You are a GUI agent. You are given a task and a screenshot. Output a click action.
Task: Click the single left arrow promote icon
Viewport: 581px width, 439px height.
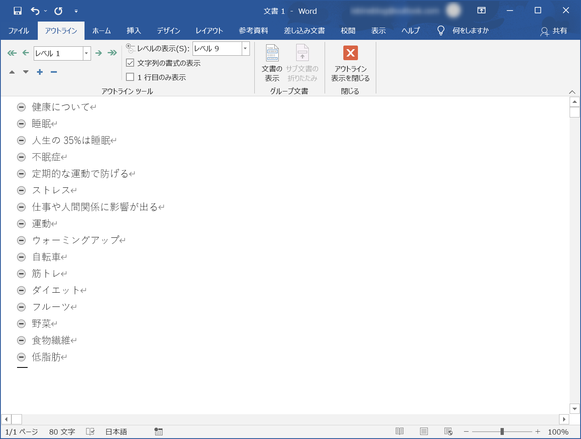pyautogui.click(x=26, y=53)
